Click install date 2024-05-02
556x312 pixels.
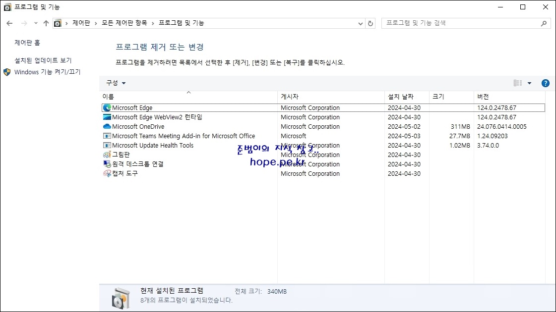404,126
